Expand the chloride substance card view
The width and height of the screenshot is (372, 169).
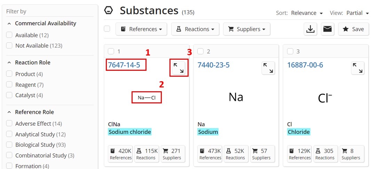point(358,68)
